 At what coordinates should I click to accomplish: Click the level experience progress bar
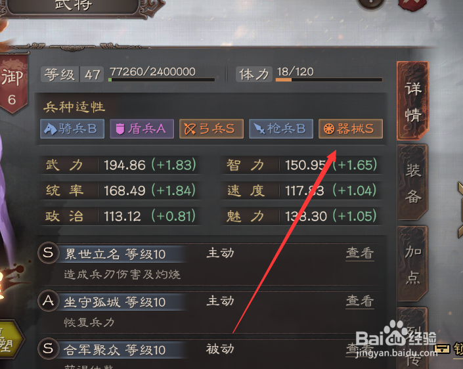click(x=162, y=79)
